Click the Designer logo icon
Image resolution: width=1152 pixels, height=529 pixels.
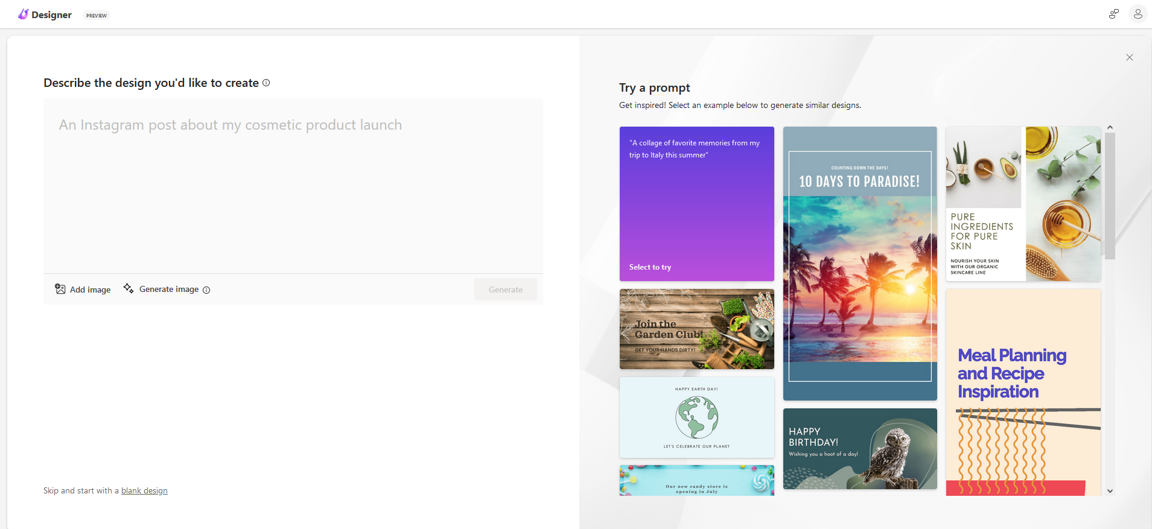(x=24, y=14)
